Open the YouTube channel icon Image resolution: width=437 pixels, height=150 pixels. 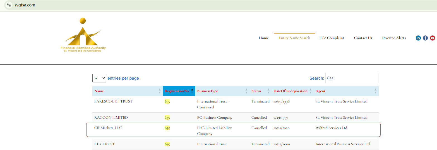pyautogui.click(x=433, y=38)
